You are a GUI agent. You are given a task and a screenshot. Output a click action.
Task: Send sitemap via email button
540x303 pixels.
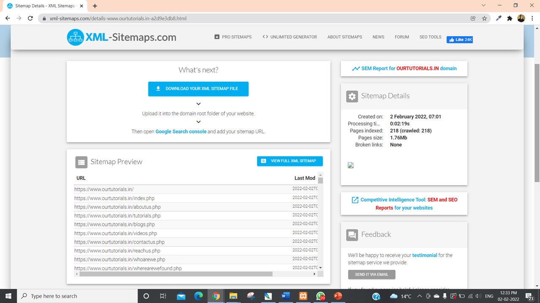click(x=372, y=274)
